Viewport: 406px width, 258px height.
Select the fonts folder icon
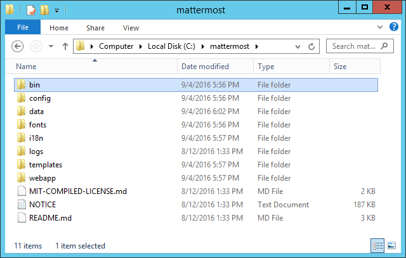(21, 125)
